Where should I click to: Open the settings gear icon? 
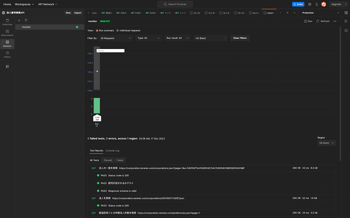pyautogui.click(x=310, y=4)
